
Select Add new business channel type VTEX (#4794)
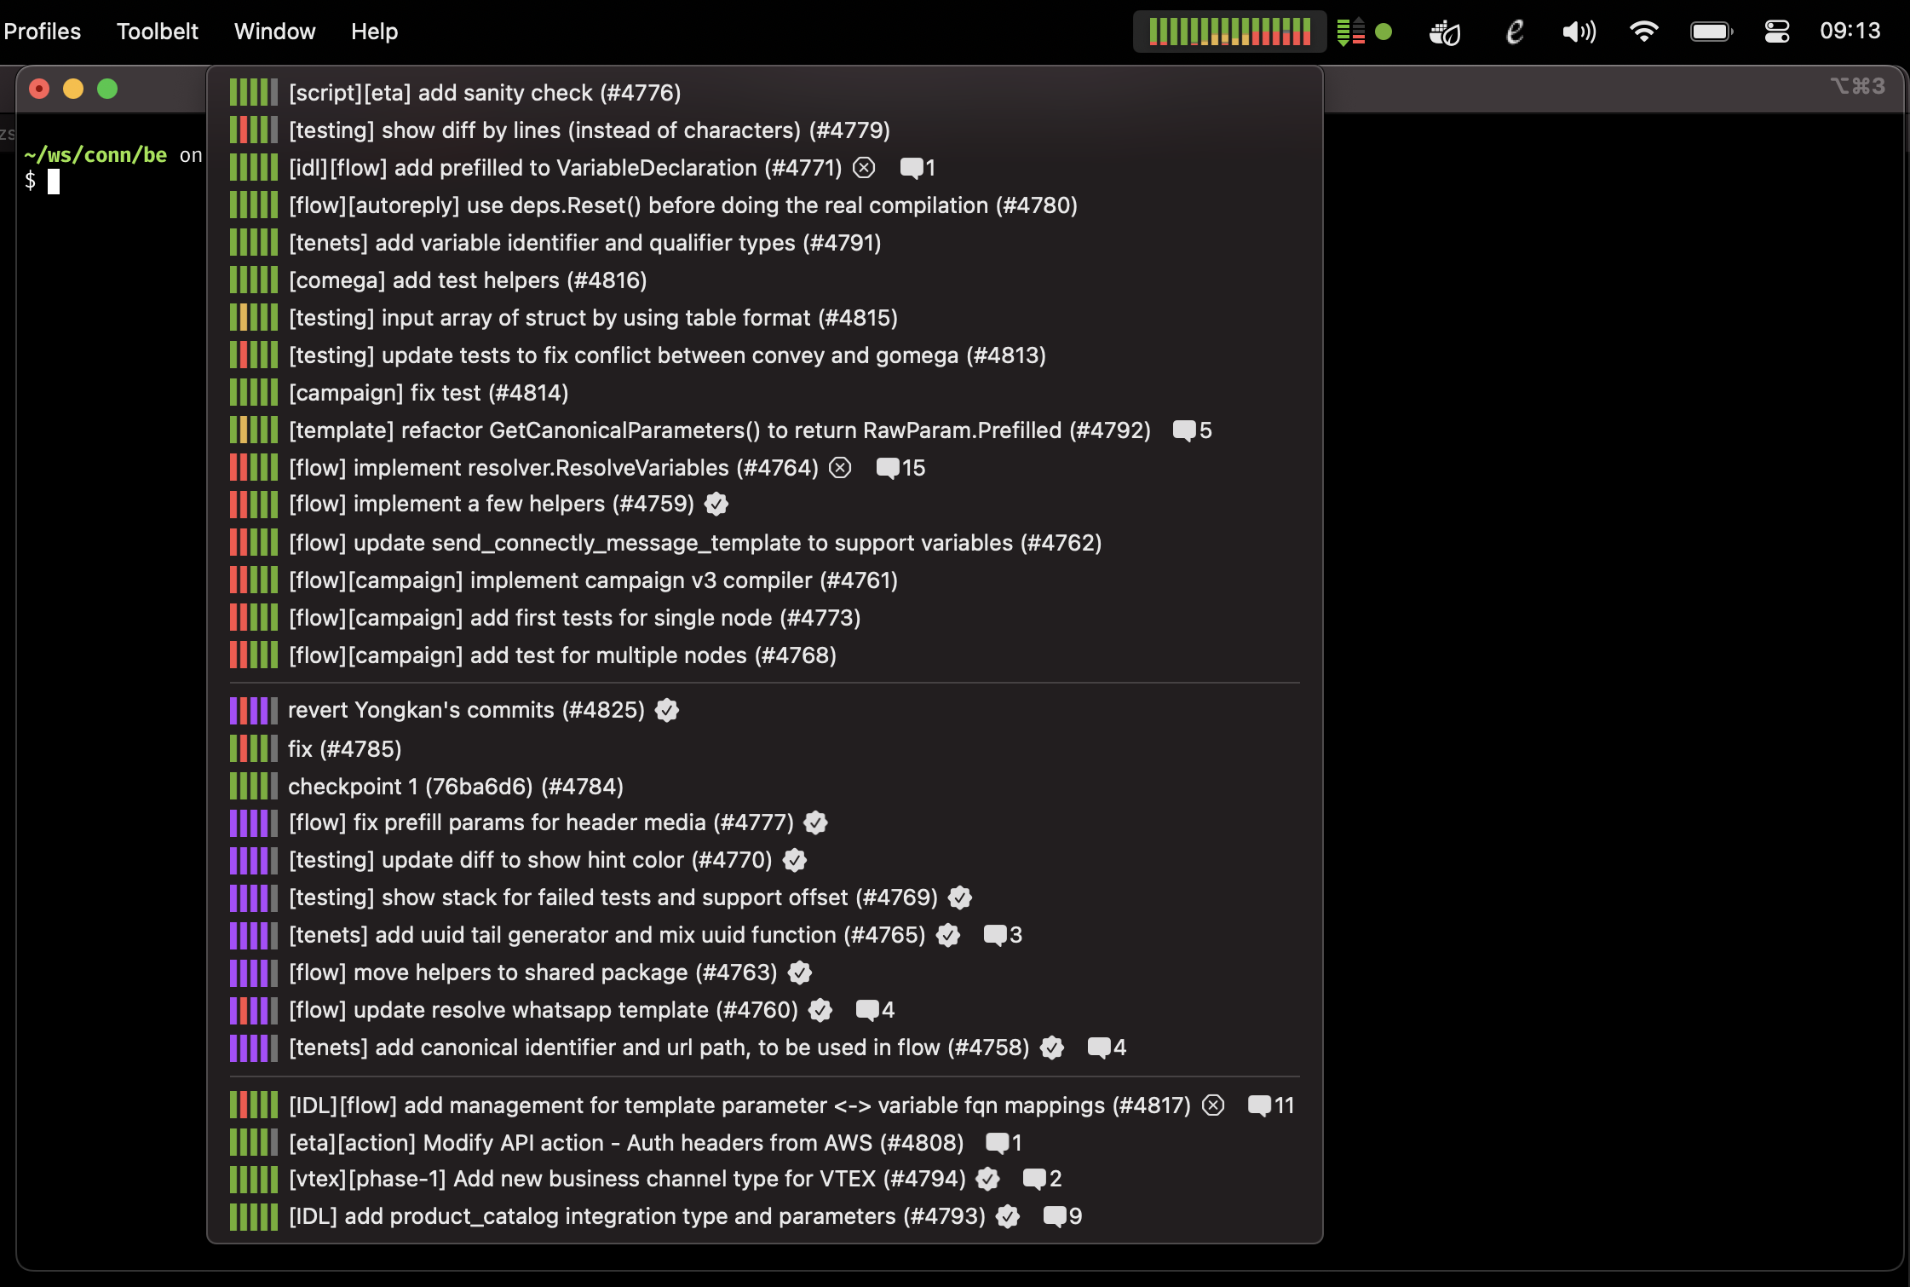(764, 1178)
